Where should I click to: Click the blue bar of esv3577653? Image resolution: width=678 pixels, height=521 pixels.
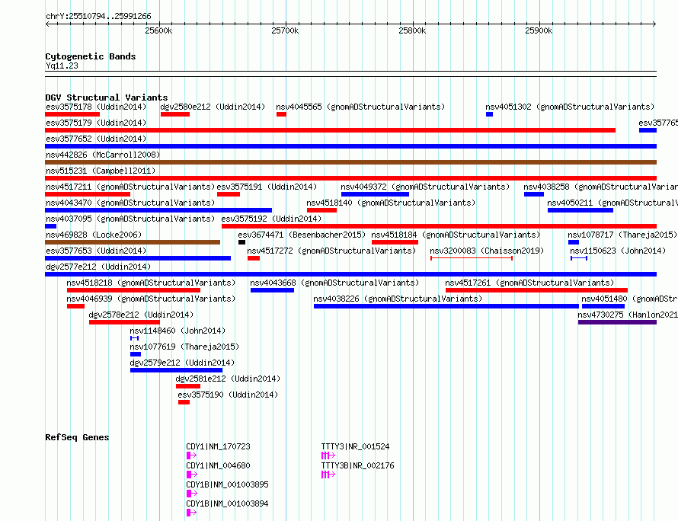click(x=138, y=258)
